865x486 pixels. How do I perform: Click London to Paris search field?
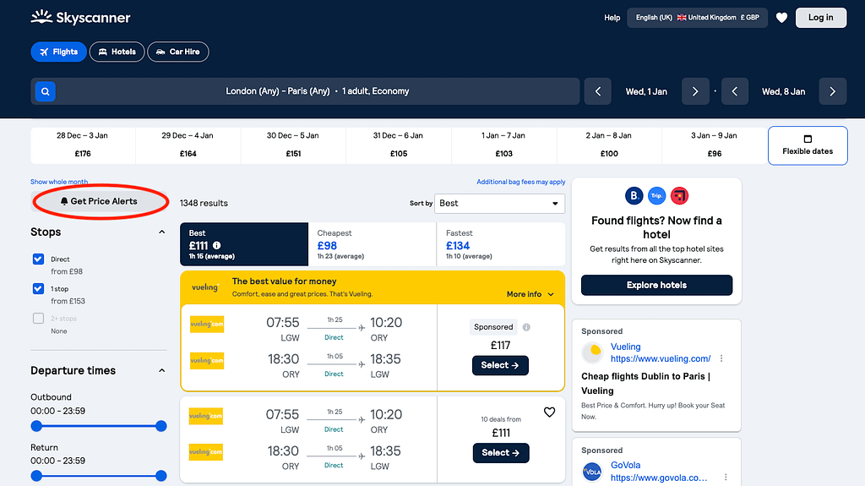click(305, 91)
